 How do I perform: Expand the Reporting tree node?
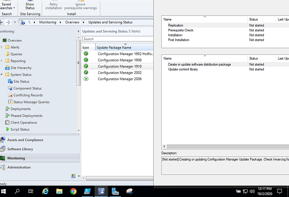(x=2, y=61)
